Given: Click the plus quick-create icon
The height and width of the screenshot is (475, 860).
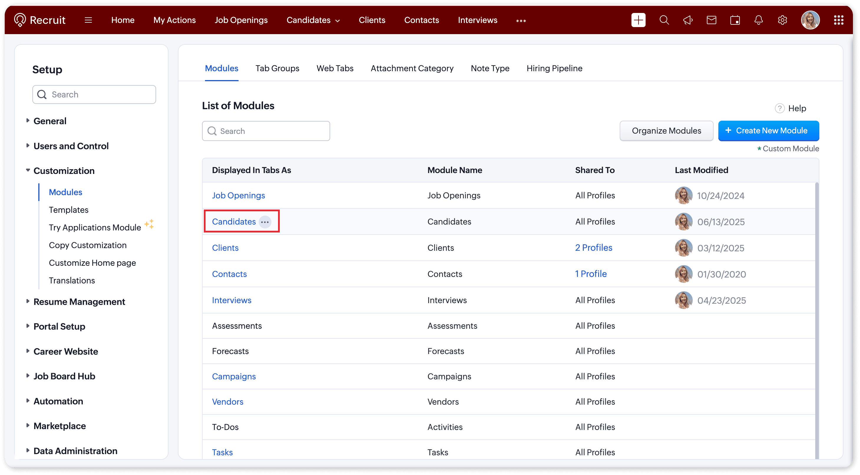Looking at the screenshot, I should (x=638, y=20).
